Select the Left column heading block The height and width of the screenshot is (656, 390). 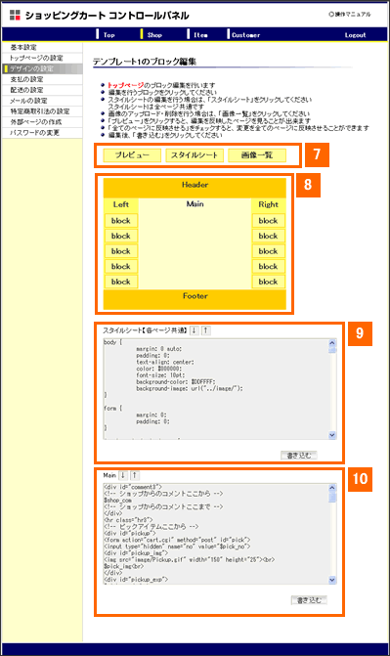coord(121,204)
